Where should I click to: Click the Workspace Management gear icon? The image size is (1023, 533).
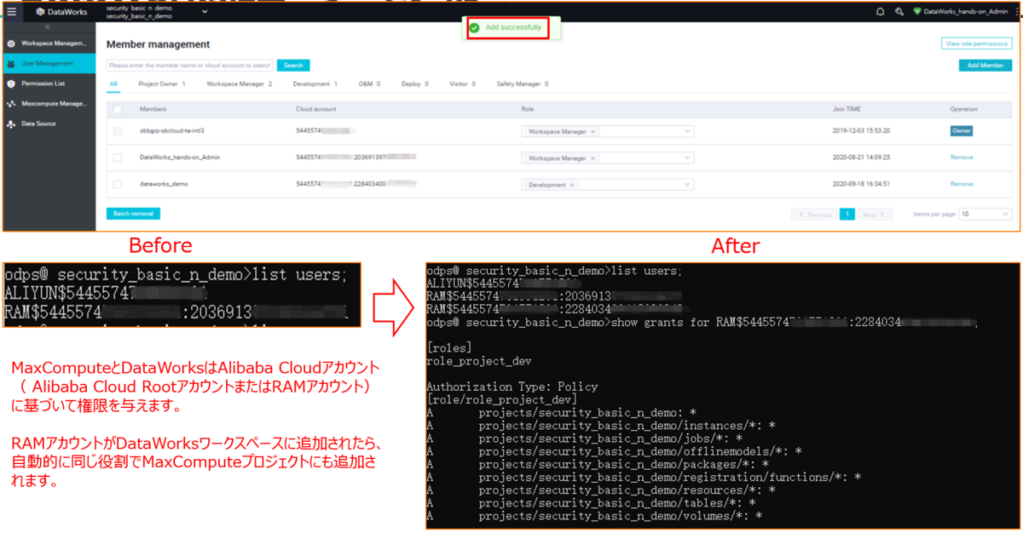[10, 43]
